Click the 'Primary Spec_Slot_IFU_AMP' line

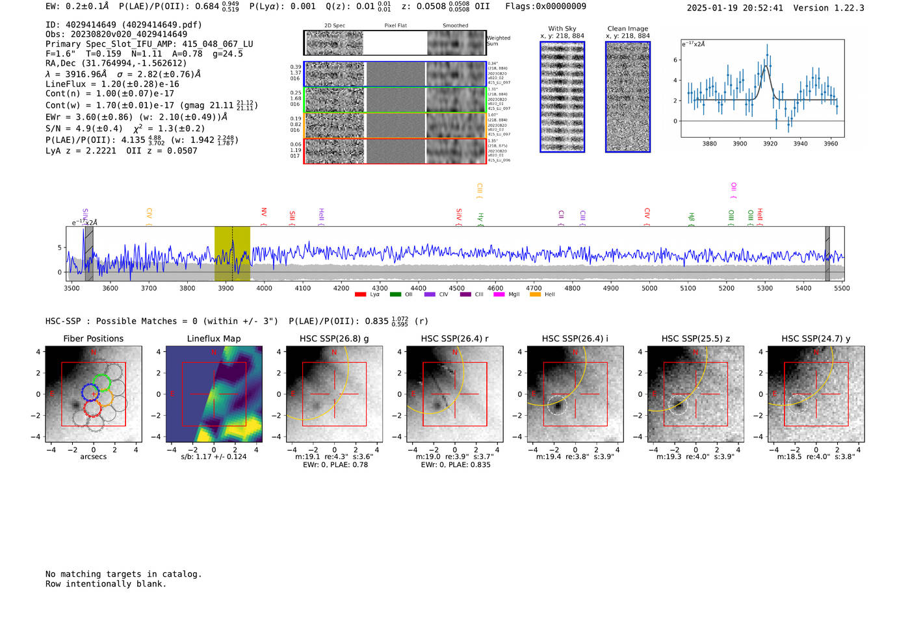point(149,44)
